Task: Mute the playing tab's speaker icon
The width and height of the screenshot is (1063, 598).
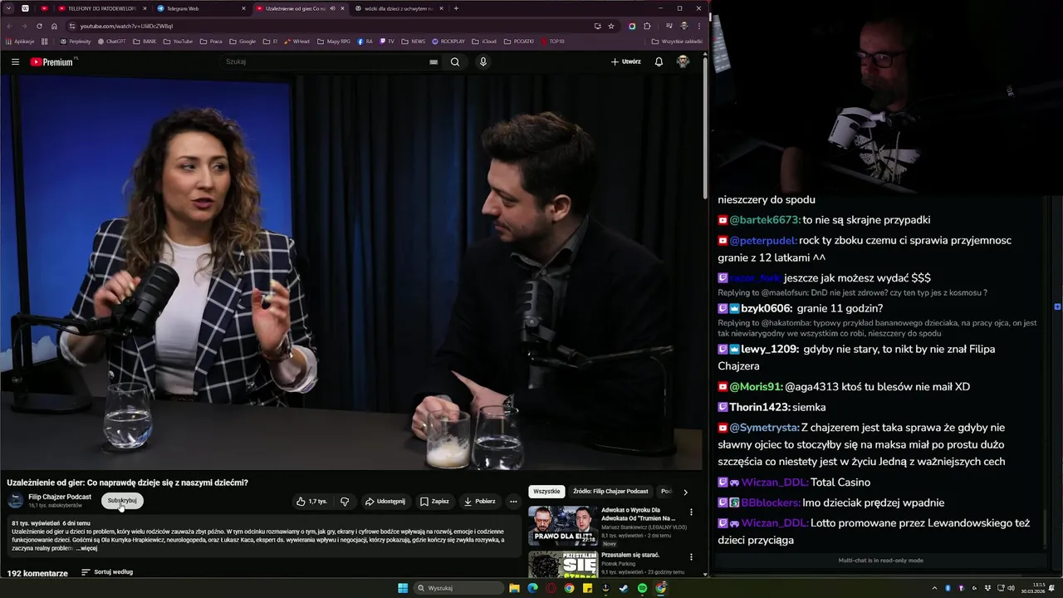Action: [332, 8]
